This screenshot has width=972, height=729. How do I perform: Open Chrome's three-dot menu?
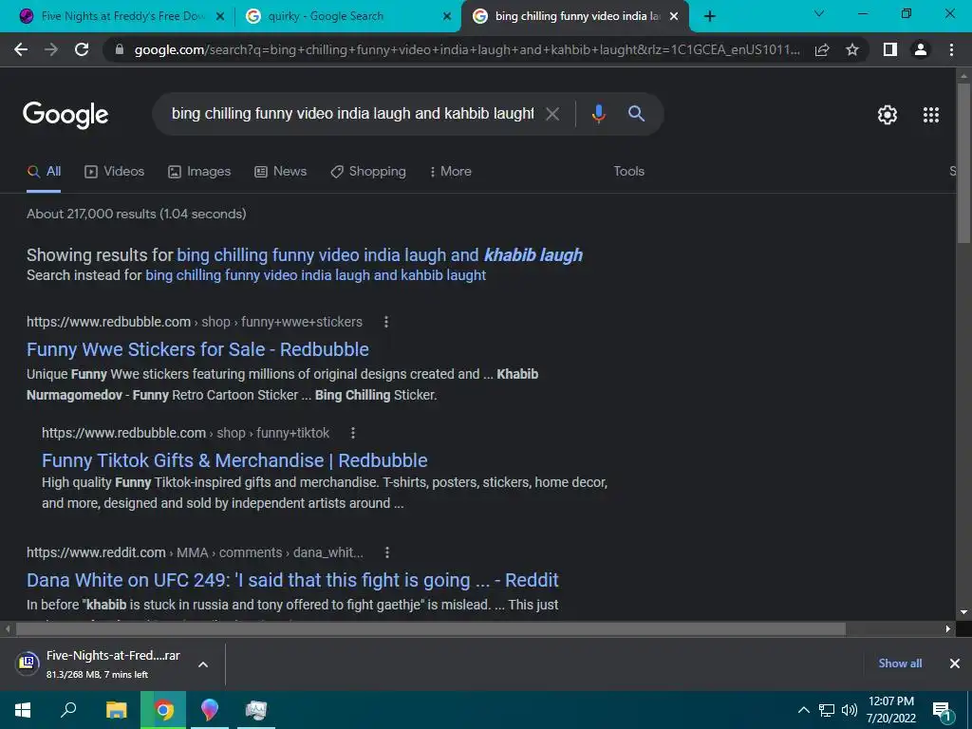point(951,49)
